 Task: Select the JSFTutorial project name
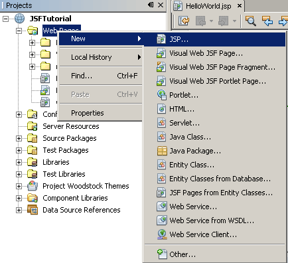point(50,19)
